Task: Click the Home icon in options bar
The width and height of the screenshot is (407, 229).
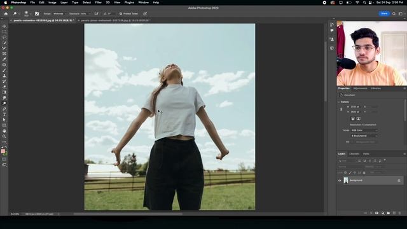Action: click(6, 13)
